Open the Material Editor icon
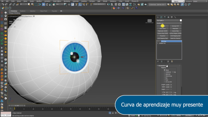 (x=134, y=5)
